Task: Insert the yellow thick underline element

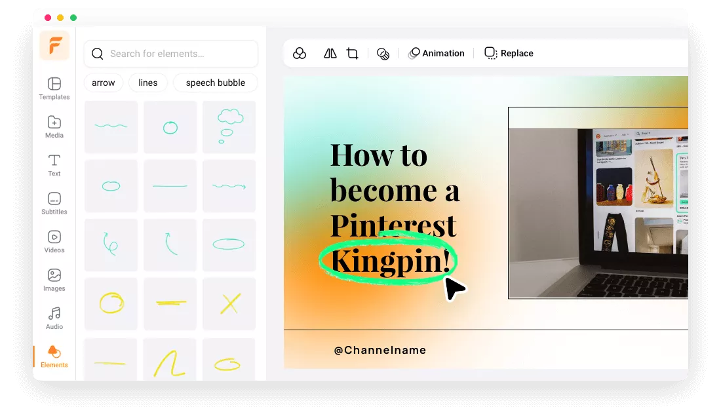Action: 170,304
